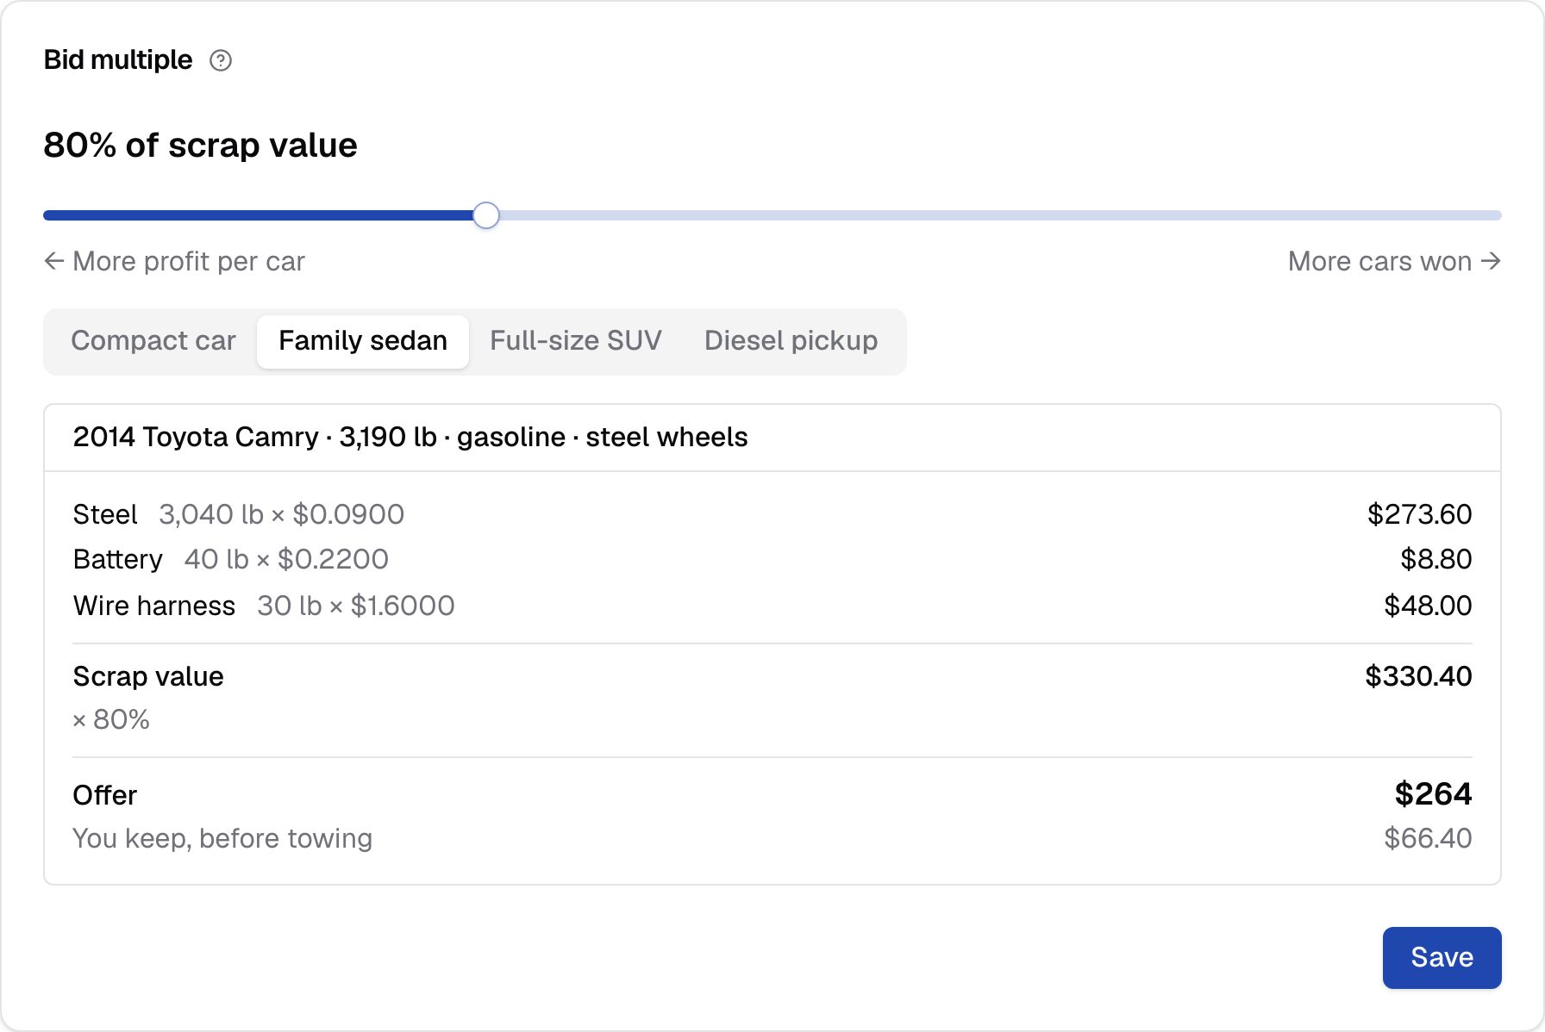Click the Battery line item row
The width and height of the screenshot is (1545, 1032).
pos(772,559)
